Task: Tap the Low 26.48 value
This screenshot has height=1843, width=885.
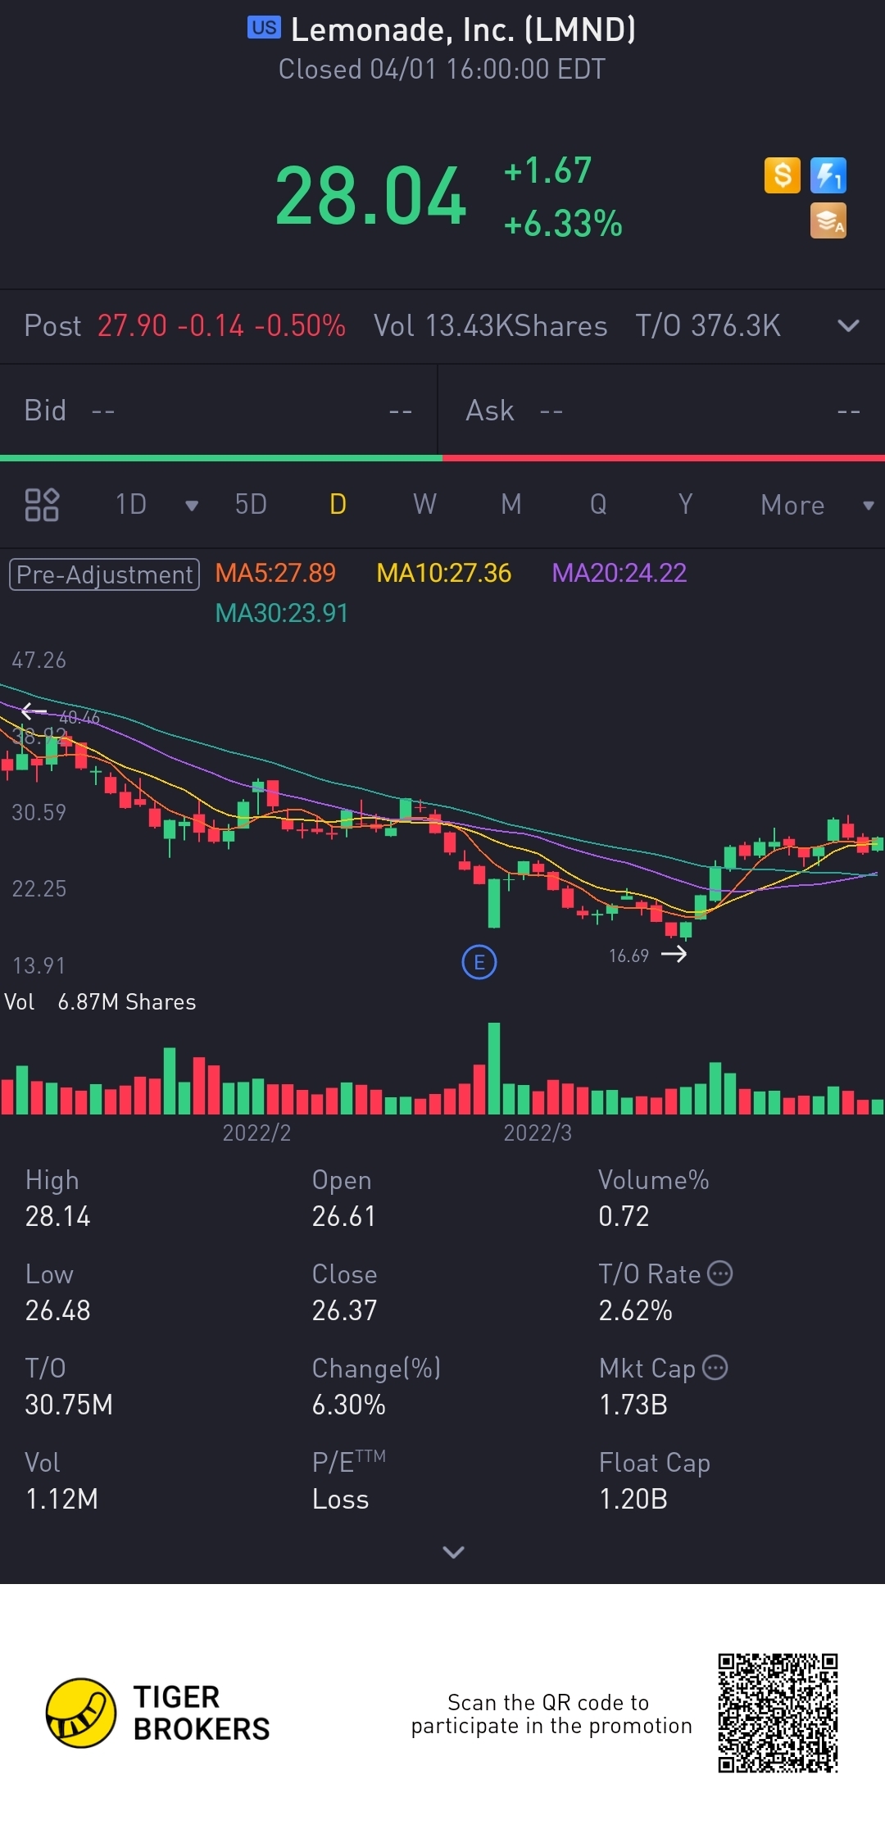Action: click(x=57, y=1310)
